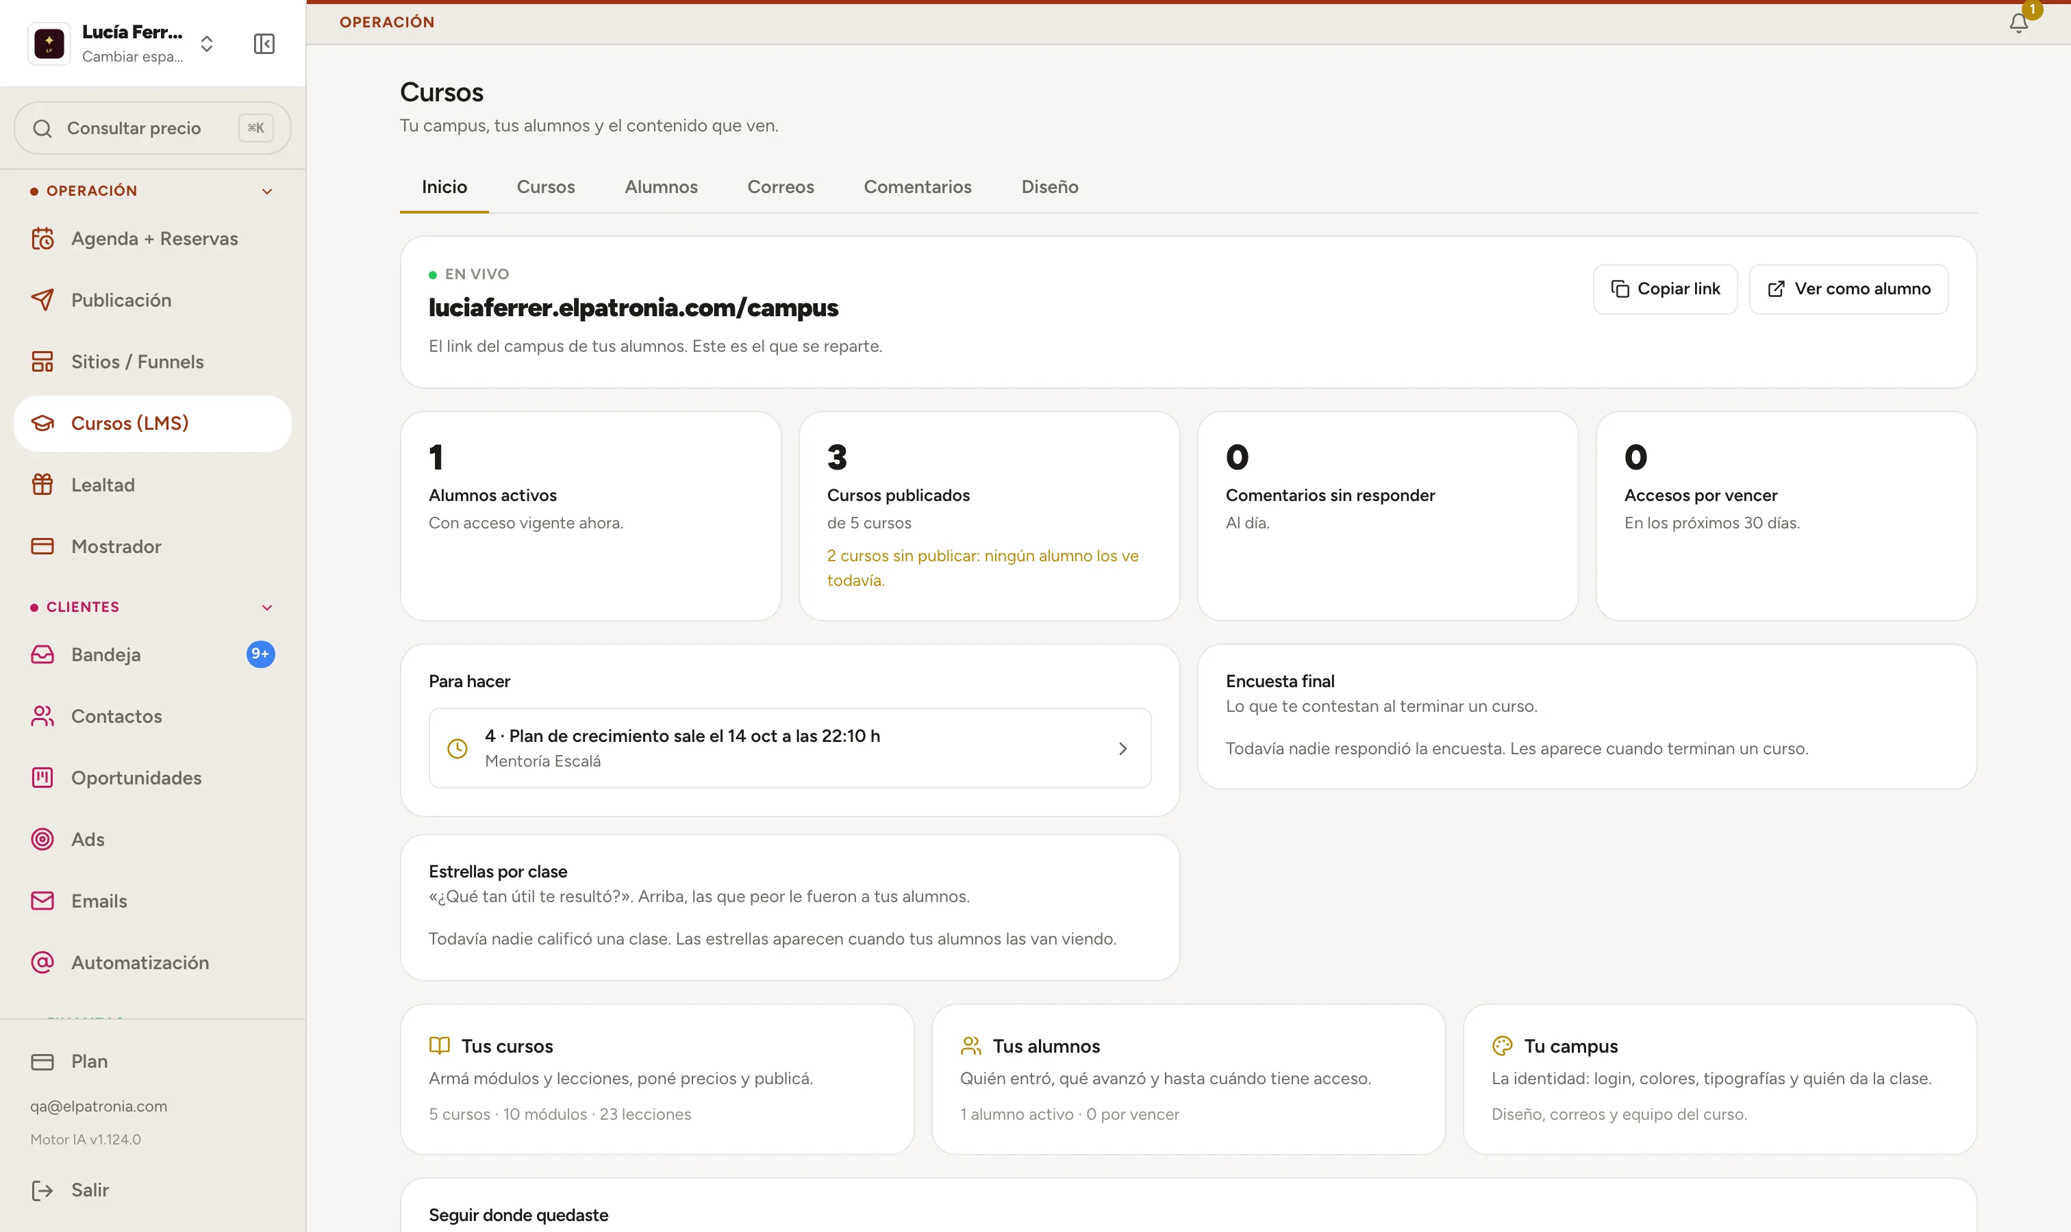Click the Accesos por vencer stat card

1786,516
